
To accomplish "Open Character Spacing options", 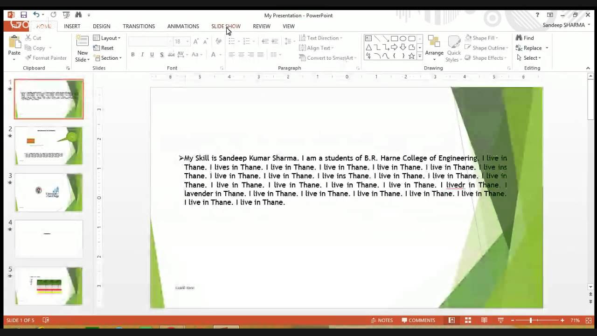I will click(x=182, y=55).
